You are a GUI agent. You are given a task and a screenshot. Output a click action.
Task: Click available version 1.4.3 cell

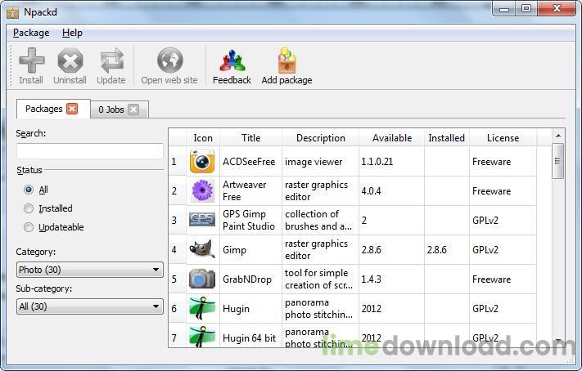[392, 279]
